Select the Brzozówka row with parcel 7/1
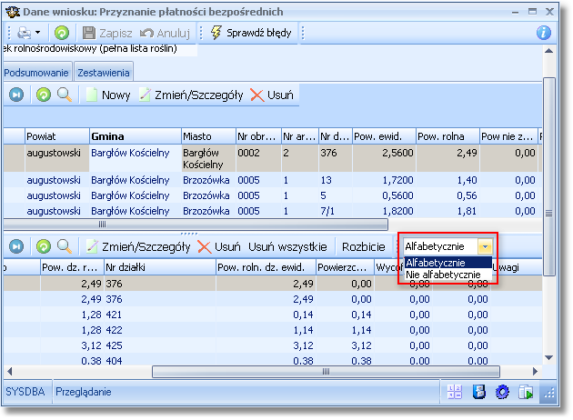 [x=272, y=211]
